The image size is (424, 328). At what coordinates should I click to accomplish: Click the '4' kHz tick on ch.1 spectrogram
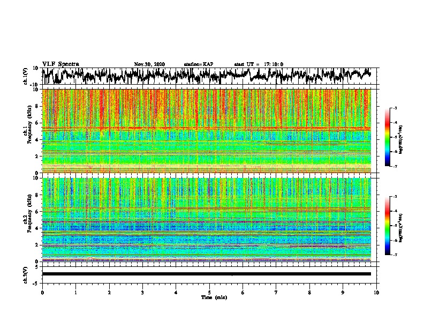click(37, 140)
